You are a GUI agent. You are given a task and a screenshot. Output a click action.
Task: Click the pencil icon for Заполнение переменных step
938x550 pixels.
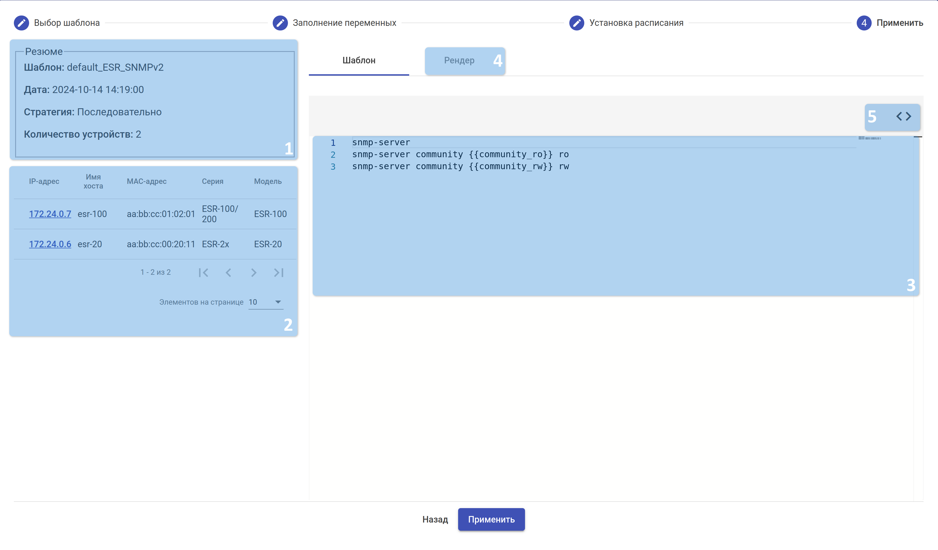[x=280, y=23]
